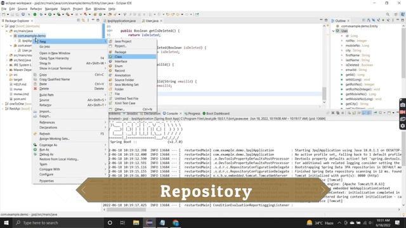Image resolution: width=406 pixels, height=228 pixels.
Task: Choose Interface from the New submenu
Action: 132,61
